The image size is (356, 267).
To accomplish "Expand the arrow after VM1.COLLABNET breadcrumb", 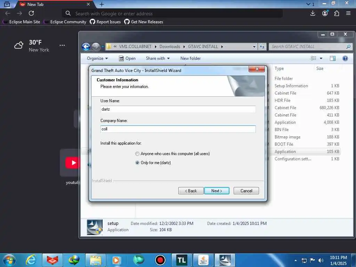I will point(155,47).
